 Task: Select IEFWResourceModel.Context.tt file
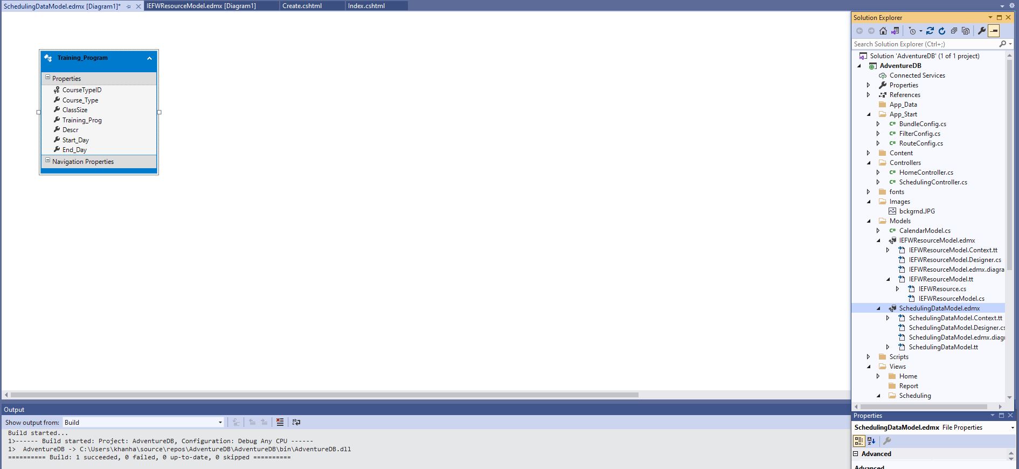pos(953,250)
